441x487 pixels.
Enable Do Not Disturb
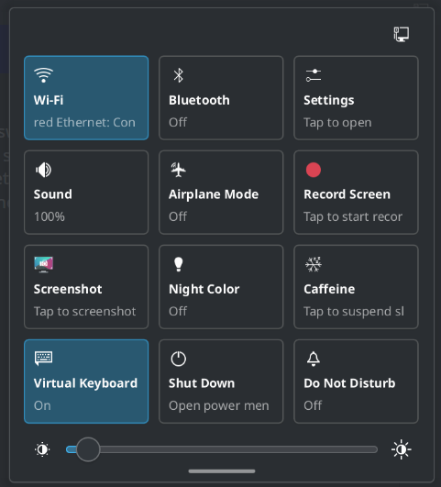click(x=356, y=382)
